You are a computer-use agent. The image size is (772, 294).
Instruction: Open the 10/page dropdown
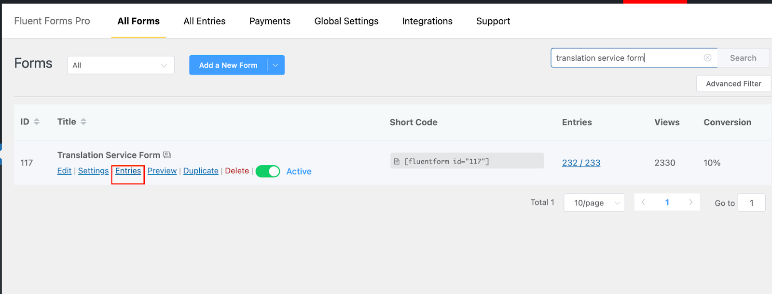pos(594,203)
